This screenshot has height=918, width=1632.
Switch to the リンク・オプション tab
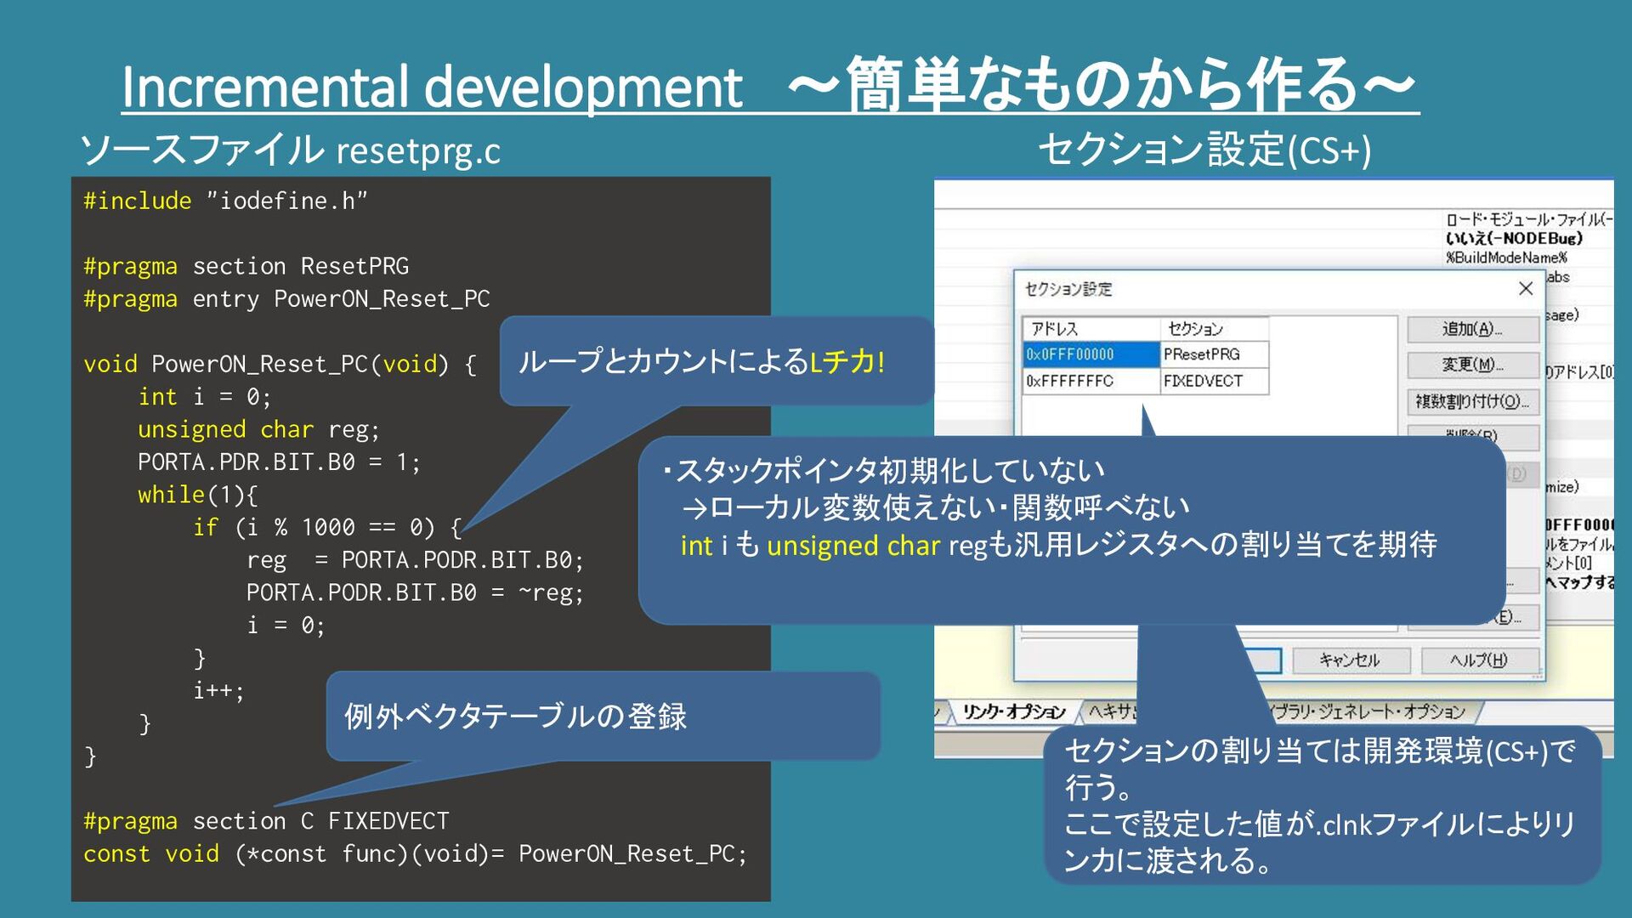1013,712
